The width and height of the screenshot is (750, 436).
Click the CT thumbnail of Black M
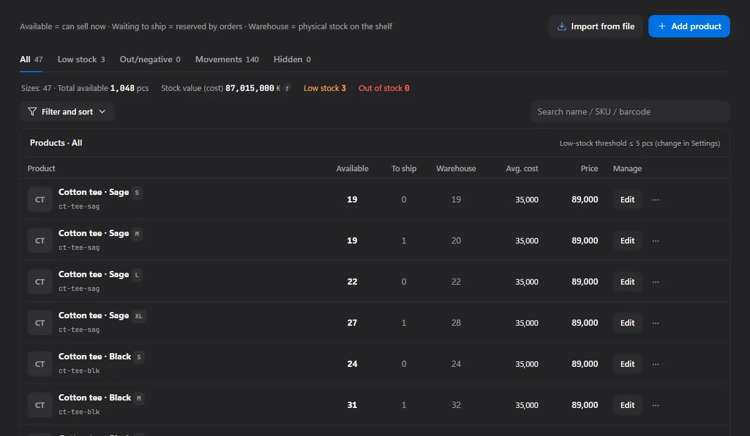(x=40, y=405)
